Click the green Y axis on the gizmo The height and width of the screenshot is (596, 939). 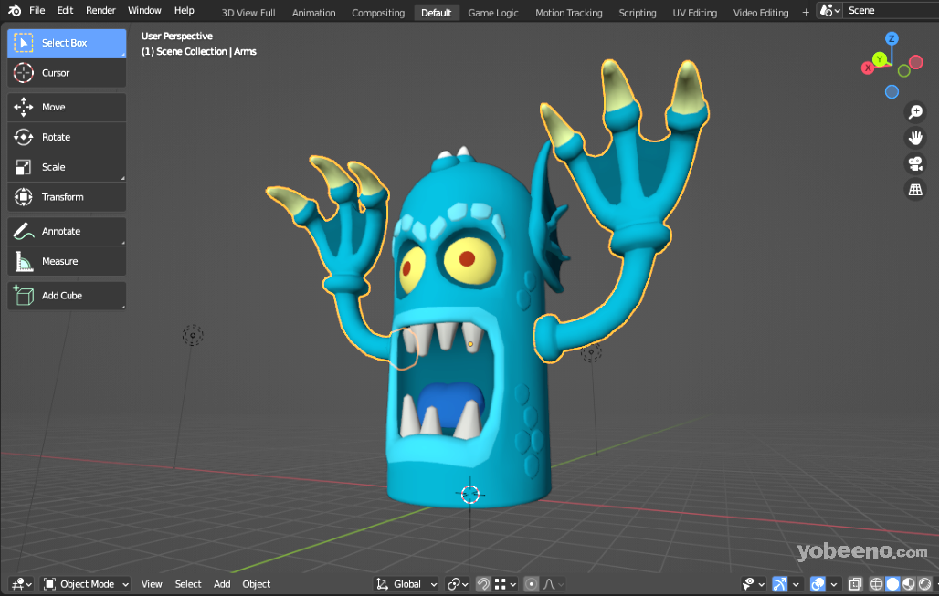pos(880,58)
